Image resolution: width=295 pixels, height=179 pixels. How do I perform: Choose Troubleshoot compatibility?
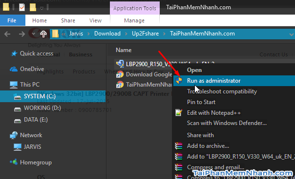222,91
